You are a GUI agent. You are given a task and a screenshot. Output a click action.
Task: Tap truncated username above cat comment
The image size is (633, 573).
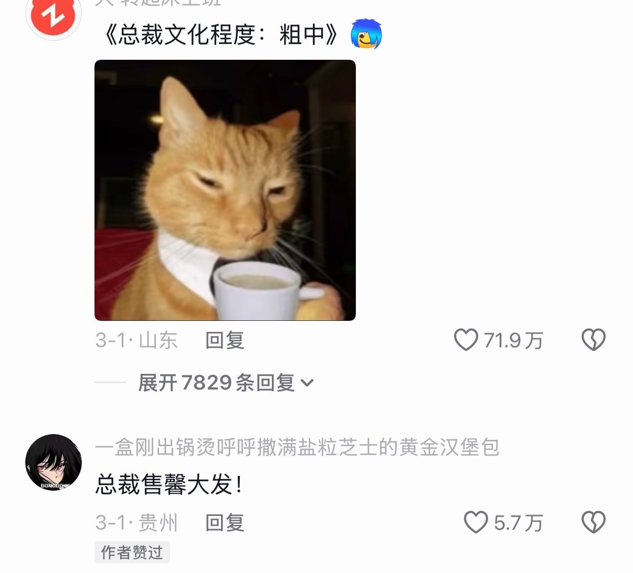point(159,3)
